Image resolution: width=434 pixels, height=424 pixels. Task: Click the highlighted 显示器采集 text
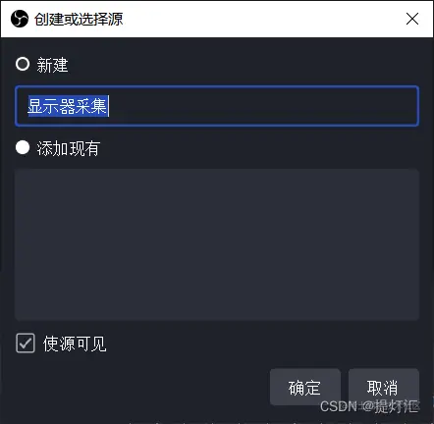click(68, 106)
